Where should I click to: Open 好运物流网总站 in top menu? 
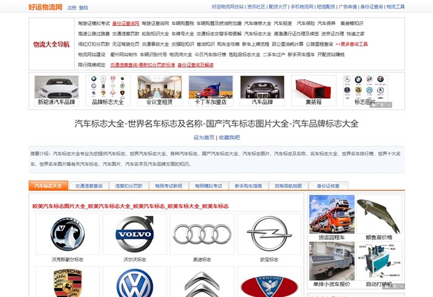click(x=228, y=7)
